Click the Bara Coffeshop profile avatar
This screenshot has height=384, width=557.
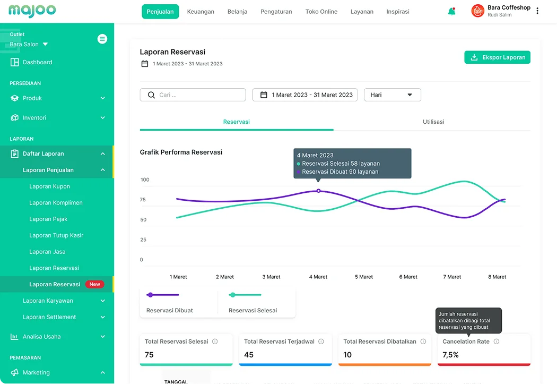tap(478, 11)
